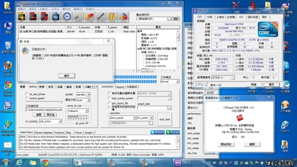Click the EMPTY list toolbar icon

click(x=44, y=17)
